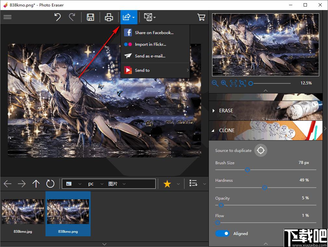Click the pc folder in path bar
The height and width of the screenshot is (247, 328).
point(91,184)
